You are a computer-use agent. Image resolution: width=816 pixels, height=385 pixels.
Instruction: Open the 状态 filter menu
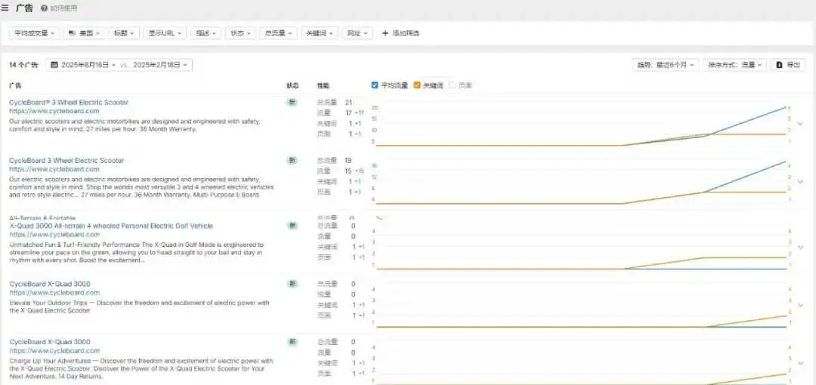[240, 32]
